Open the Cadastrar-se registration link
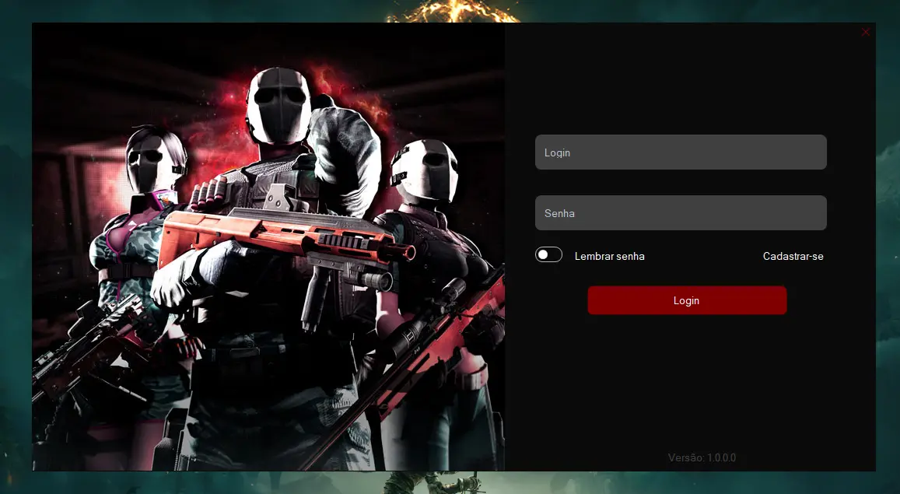Viewport: 900px width, 494px height. (793, 257)
